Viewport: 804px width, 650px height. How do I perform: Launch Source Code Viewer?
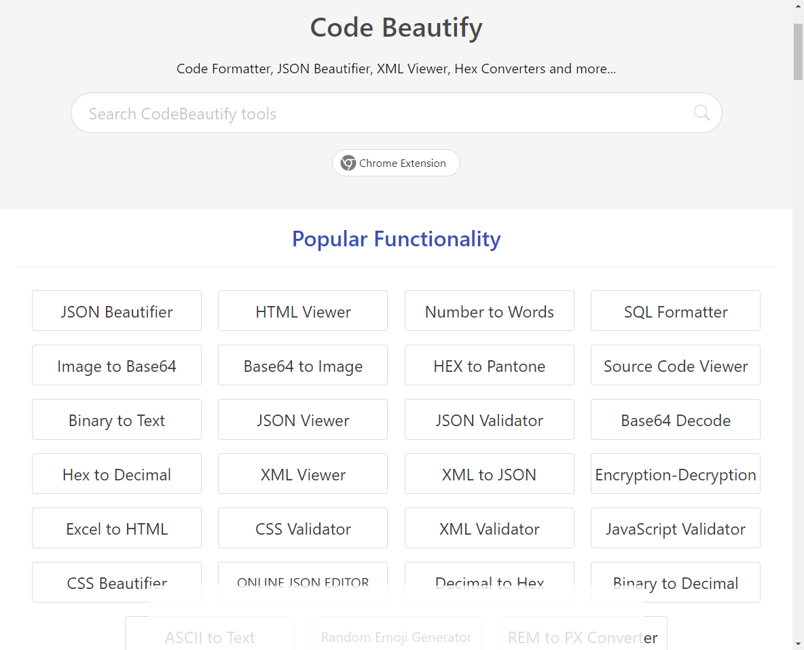click(x=675, y=366)
